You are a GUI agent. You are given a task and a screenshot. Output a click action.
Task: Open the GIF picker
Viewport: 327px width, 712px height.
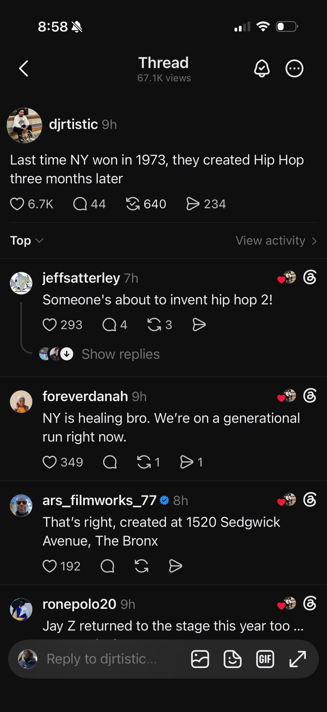pyautogui.click(x=265, y=659)
